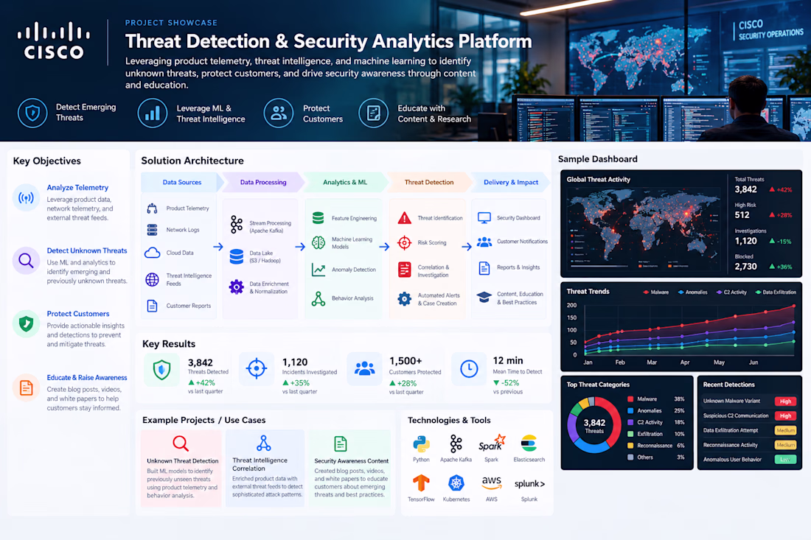Click the 3,842 Threats donut chart

coord(594,425)
